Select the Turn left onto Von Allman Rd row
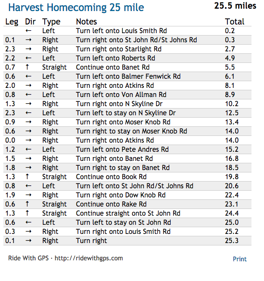 pyautogui.click(x=127, y=95)
